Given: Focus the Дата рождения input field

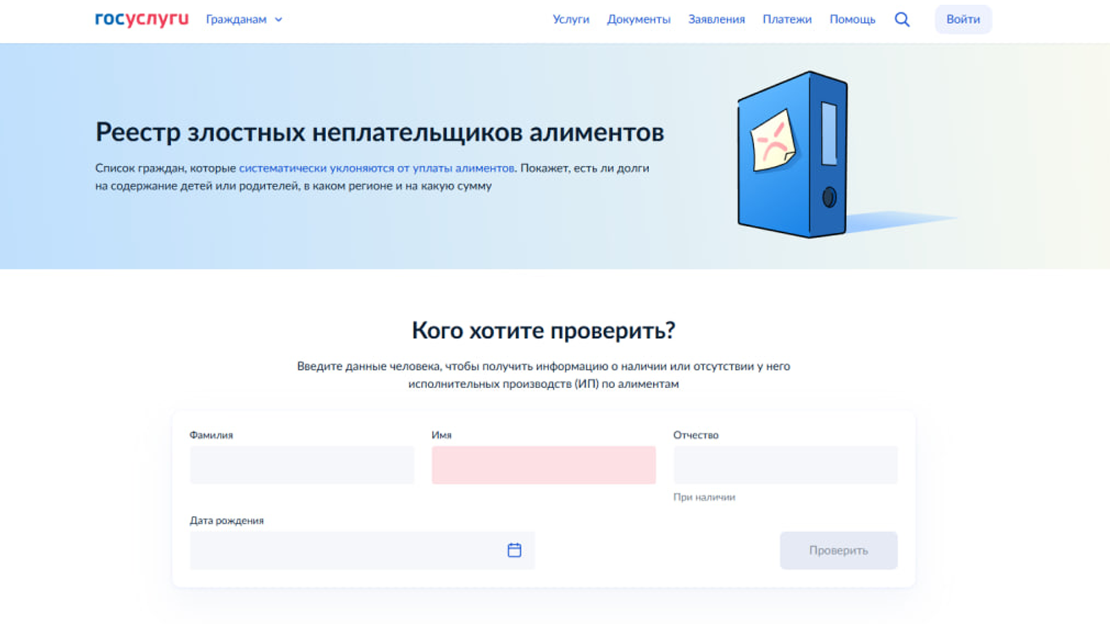Looking at the screenshot, I should pyautogui.click(x=362, y=551).
